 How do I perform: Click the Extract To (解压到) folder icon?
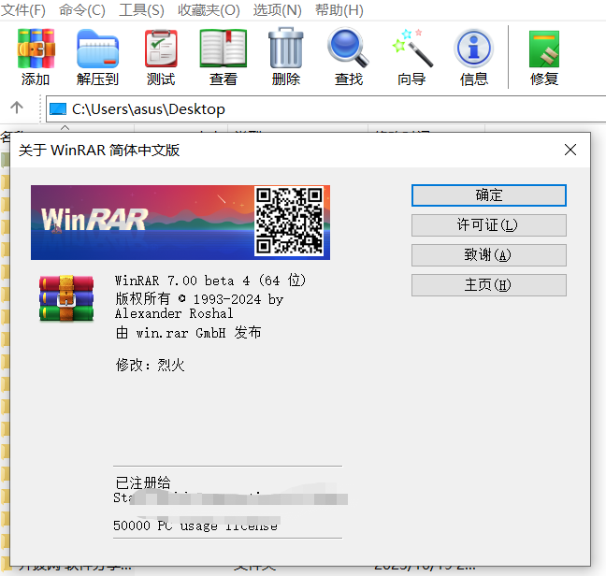(x=97, y=49)
